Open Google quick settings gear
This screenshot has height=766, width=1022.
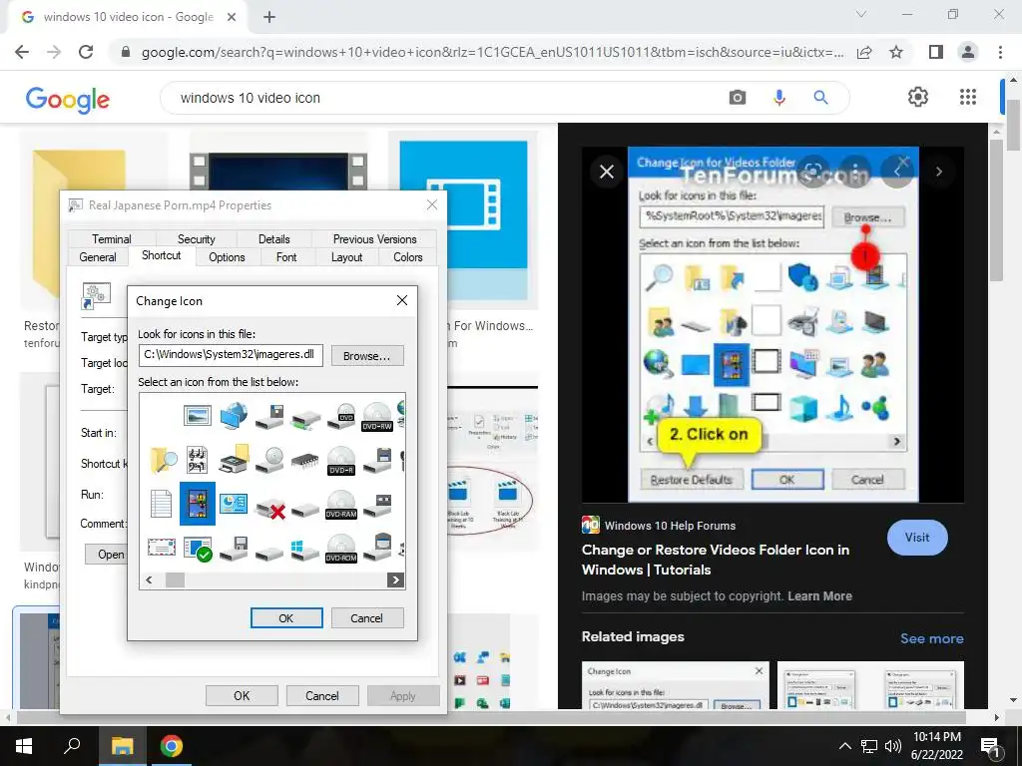pyautogui.click(x=918, y=97)
